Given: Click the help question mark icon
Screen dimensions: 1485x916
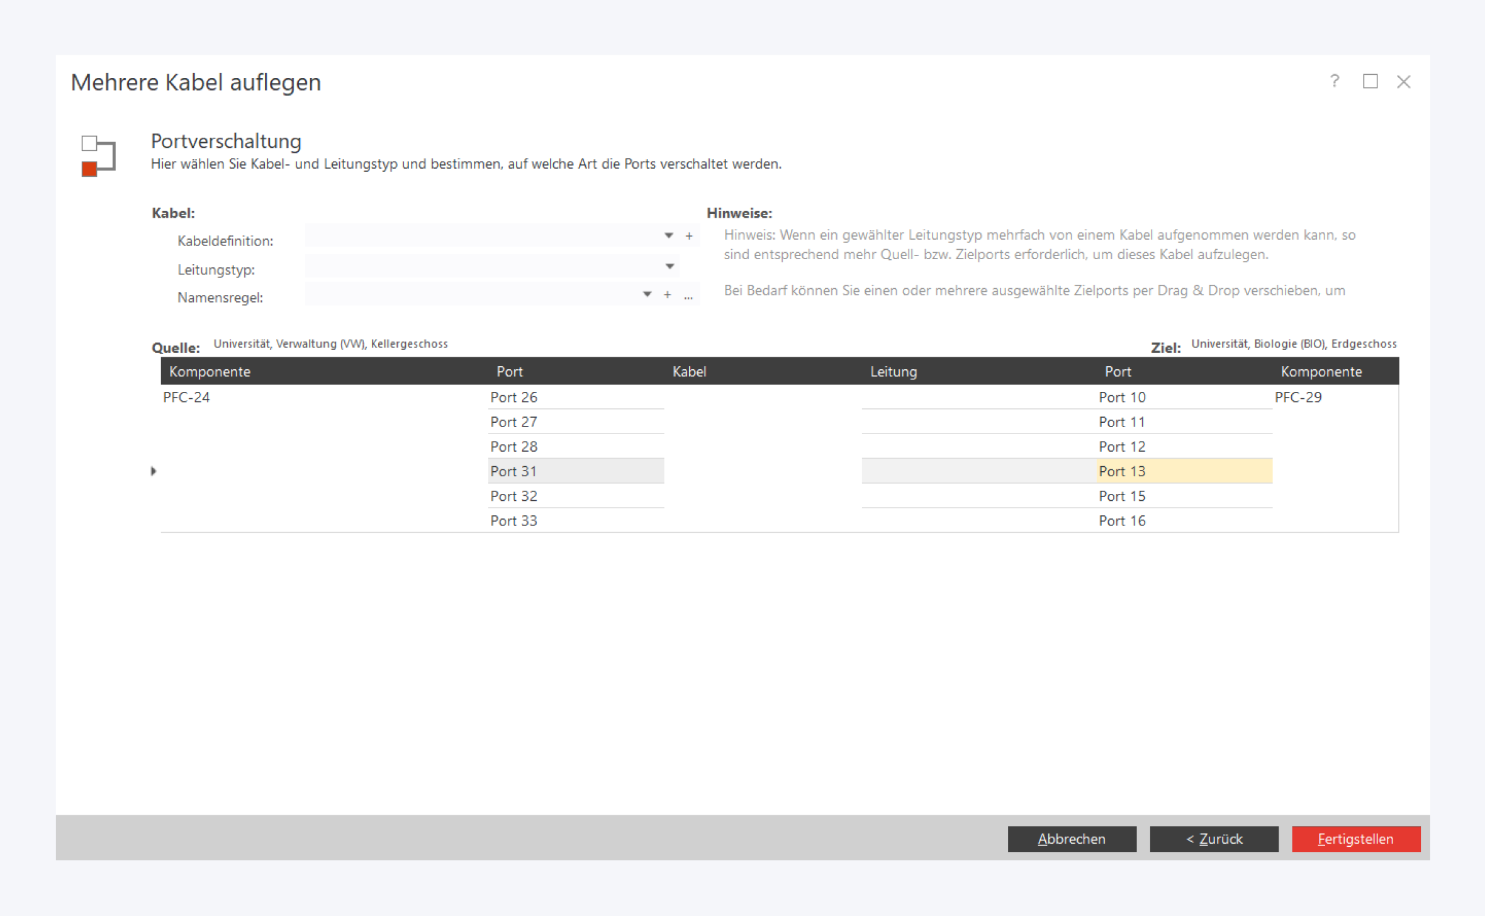Looking at the screenshot, I should click(1334, 81).
